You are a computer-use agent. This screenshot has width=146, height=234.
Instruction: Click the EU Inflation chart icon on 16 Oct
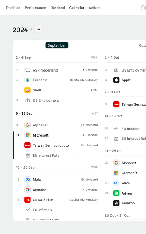pyautogui.click(x=116, y=128)
